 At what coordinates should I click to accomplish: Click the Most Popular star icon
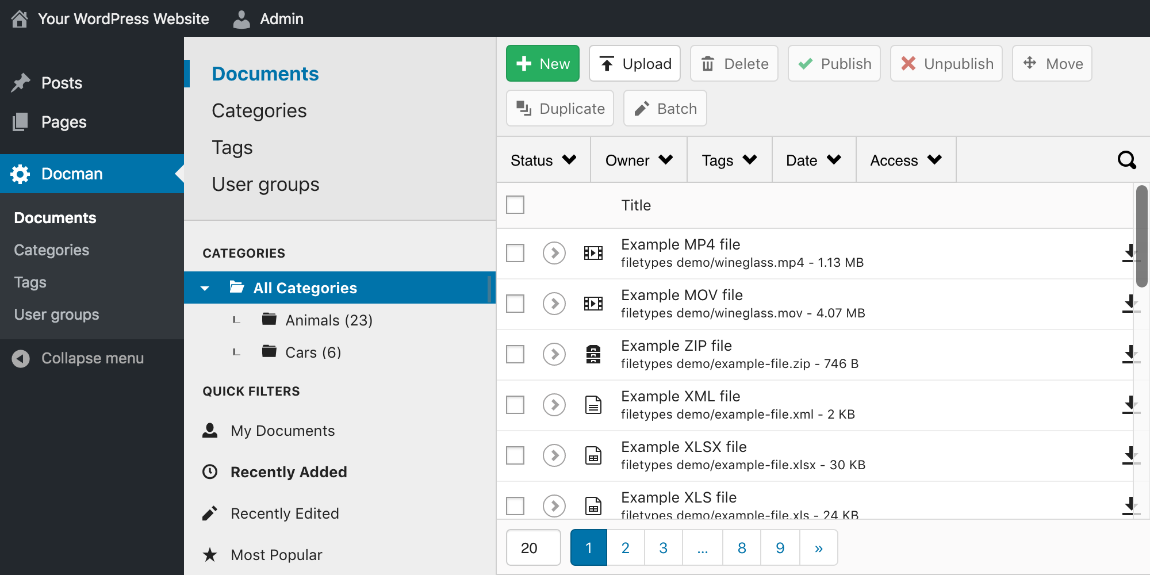pyautogui.click(x=210, y=555)
